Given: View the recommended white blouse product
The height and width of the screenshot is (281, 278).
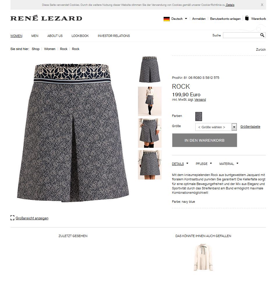Looking at the screenshot, I should point(203,257).
